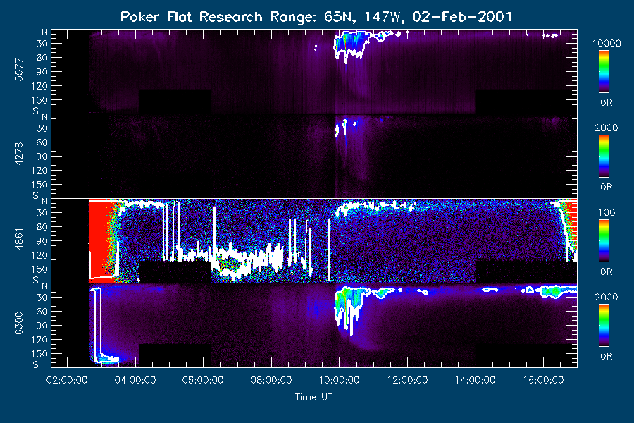Click the 6300 panel axis label
Viewport: 634px width, 423px height.
pyautogui.click(x=19, y=324)
